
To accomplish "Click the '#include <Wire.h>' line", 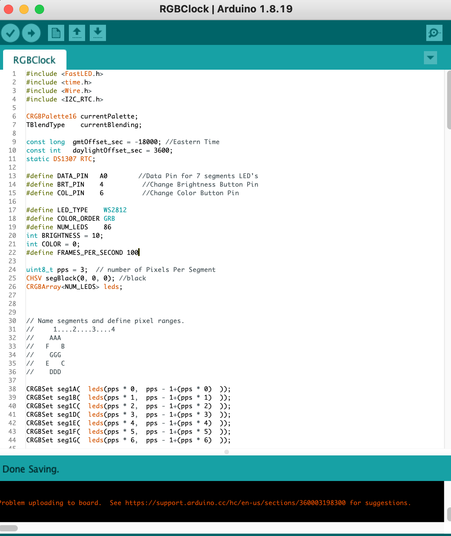I will [59, 91].
